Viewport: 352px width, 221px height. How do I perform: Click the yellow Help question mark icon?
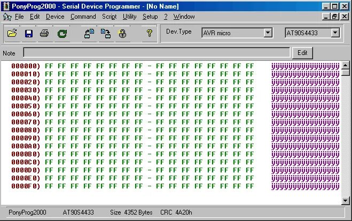149,34
